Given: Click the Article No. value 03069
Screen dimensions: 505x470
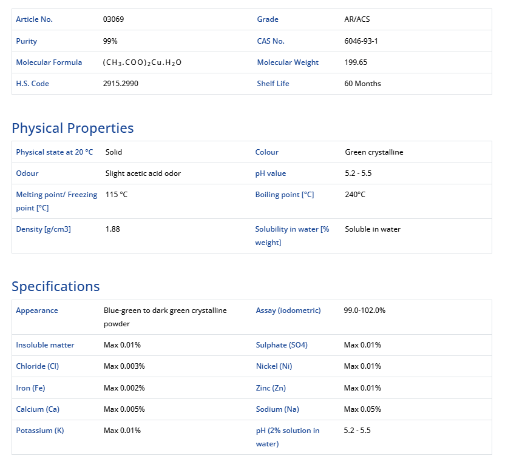Looking at the screenshot, I should click(114, 19).
